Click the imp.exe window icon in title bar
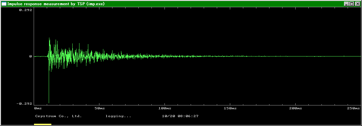The height and width of the screenshot is (126, 362). click(4, 4)
